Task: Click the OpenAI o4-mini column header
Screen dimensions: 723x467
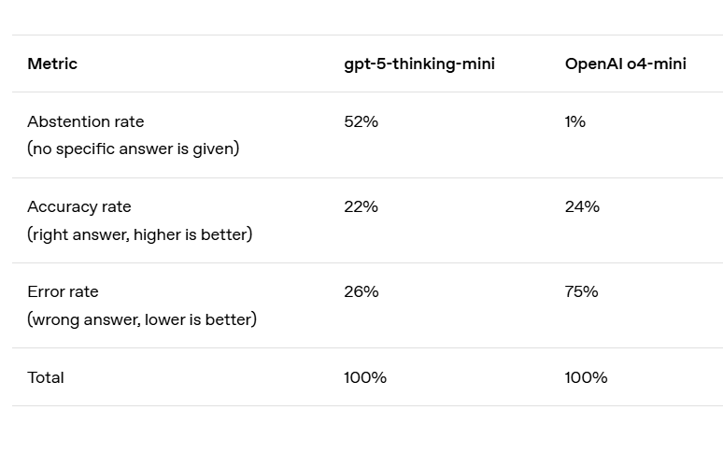Action: click(x=625, y=64)
